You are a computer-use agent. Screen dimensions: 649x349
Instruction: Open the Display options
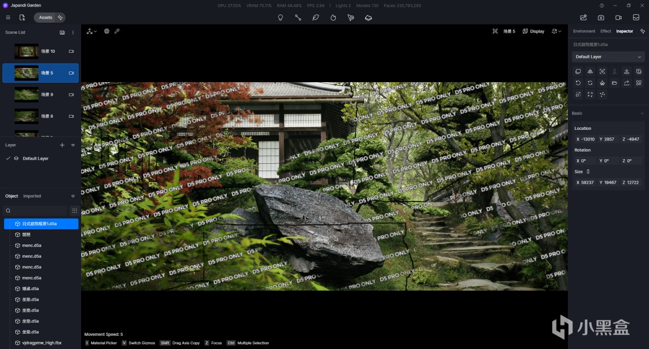pyautogui.click(x=533, y=31)
